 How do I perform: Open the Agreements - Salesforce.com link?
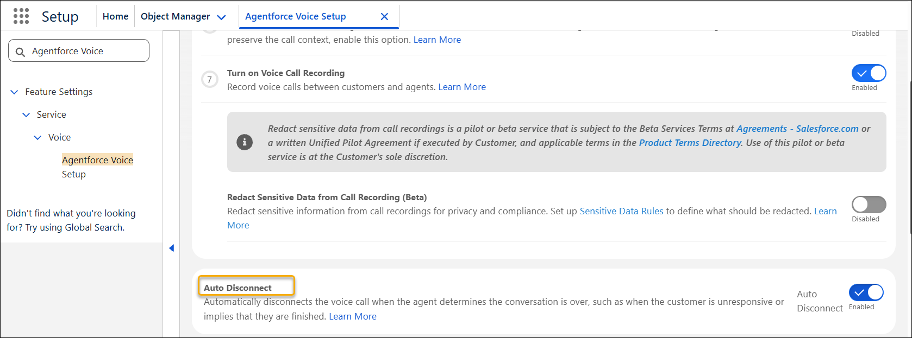[x=797, y=129]
